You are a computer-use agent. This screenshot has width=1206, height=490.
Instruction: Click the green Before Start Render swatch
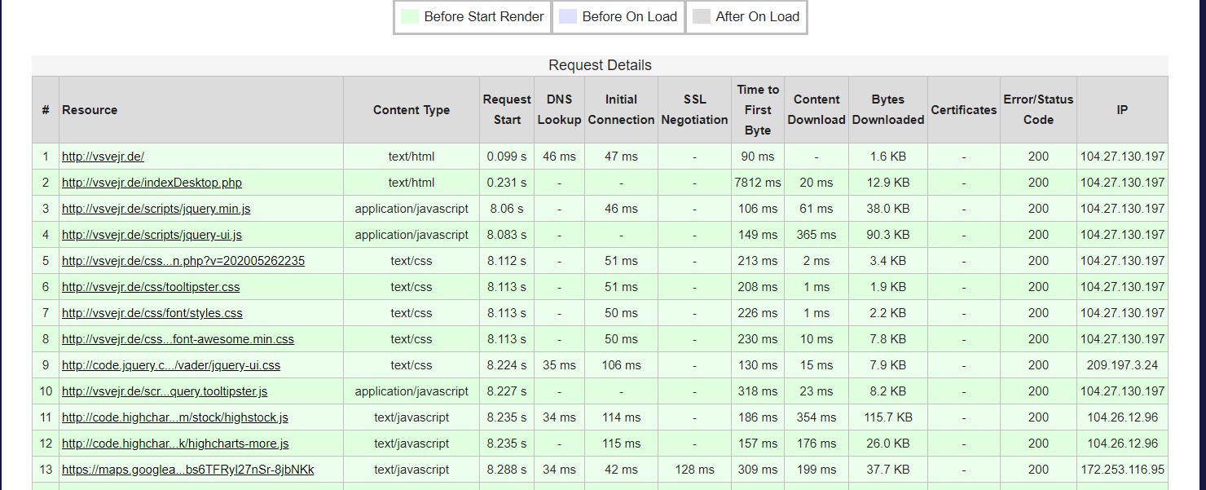410,16
